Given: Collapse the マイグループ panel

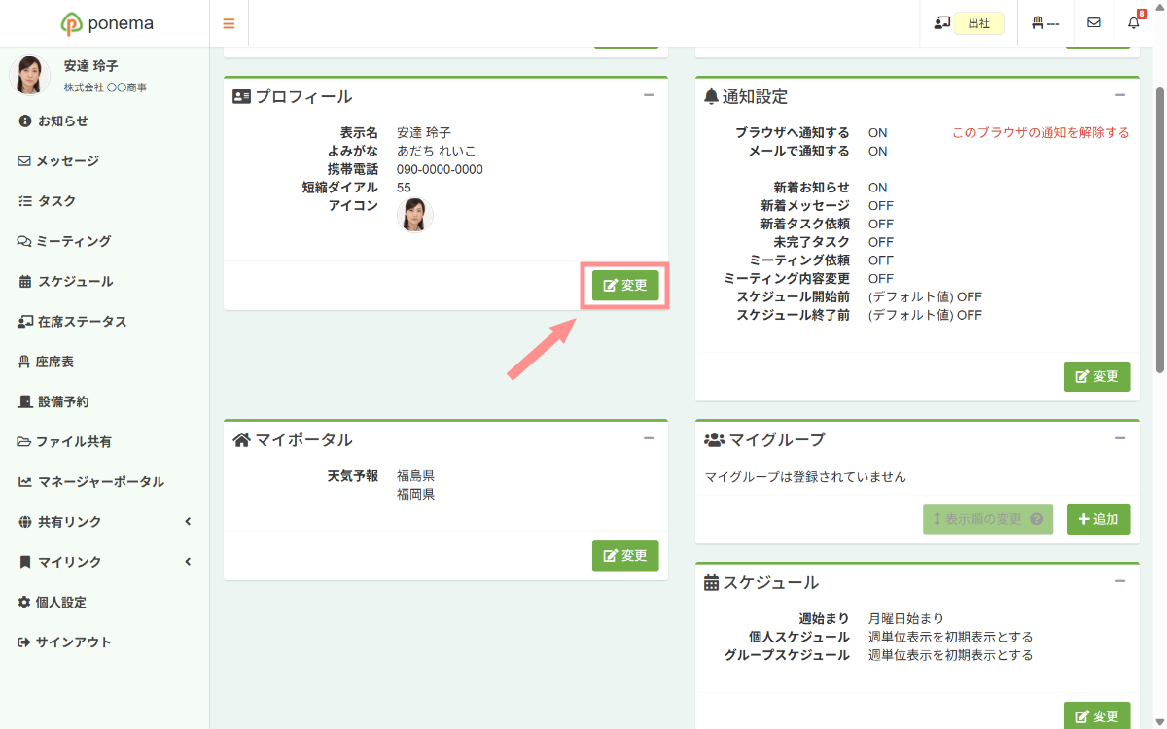Looking at the screenshot, I should point(1120,438).
